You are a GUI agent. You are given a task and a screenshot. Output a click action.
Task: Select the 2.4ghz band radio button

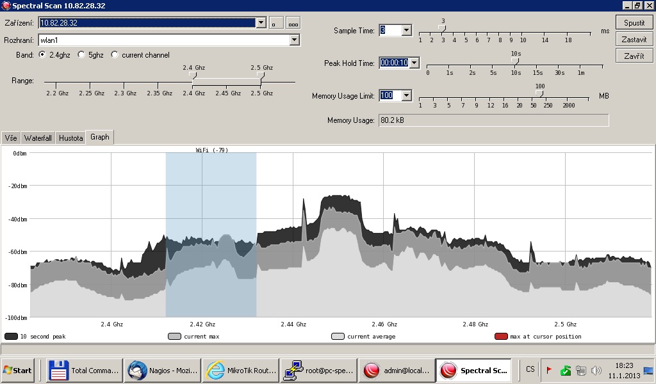point(42,55)
